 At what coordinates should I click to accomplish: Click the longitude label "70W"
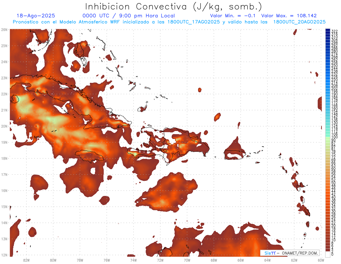187,260
